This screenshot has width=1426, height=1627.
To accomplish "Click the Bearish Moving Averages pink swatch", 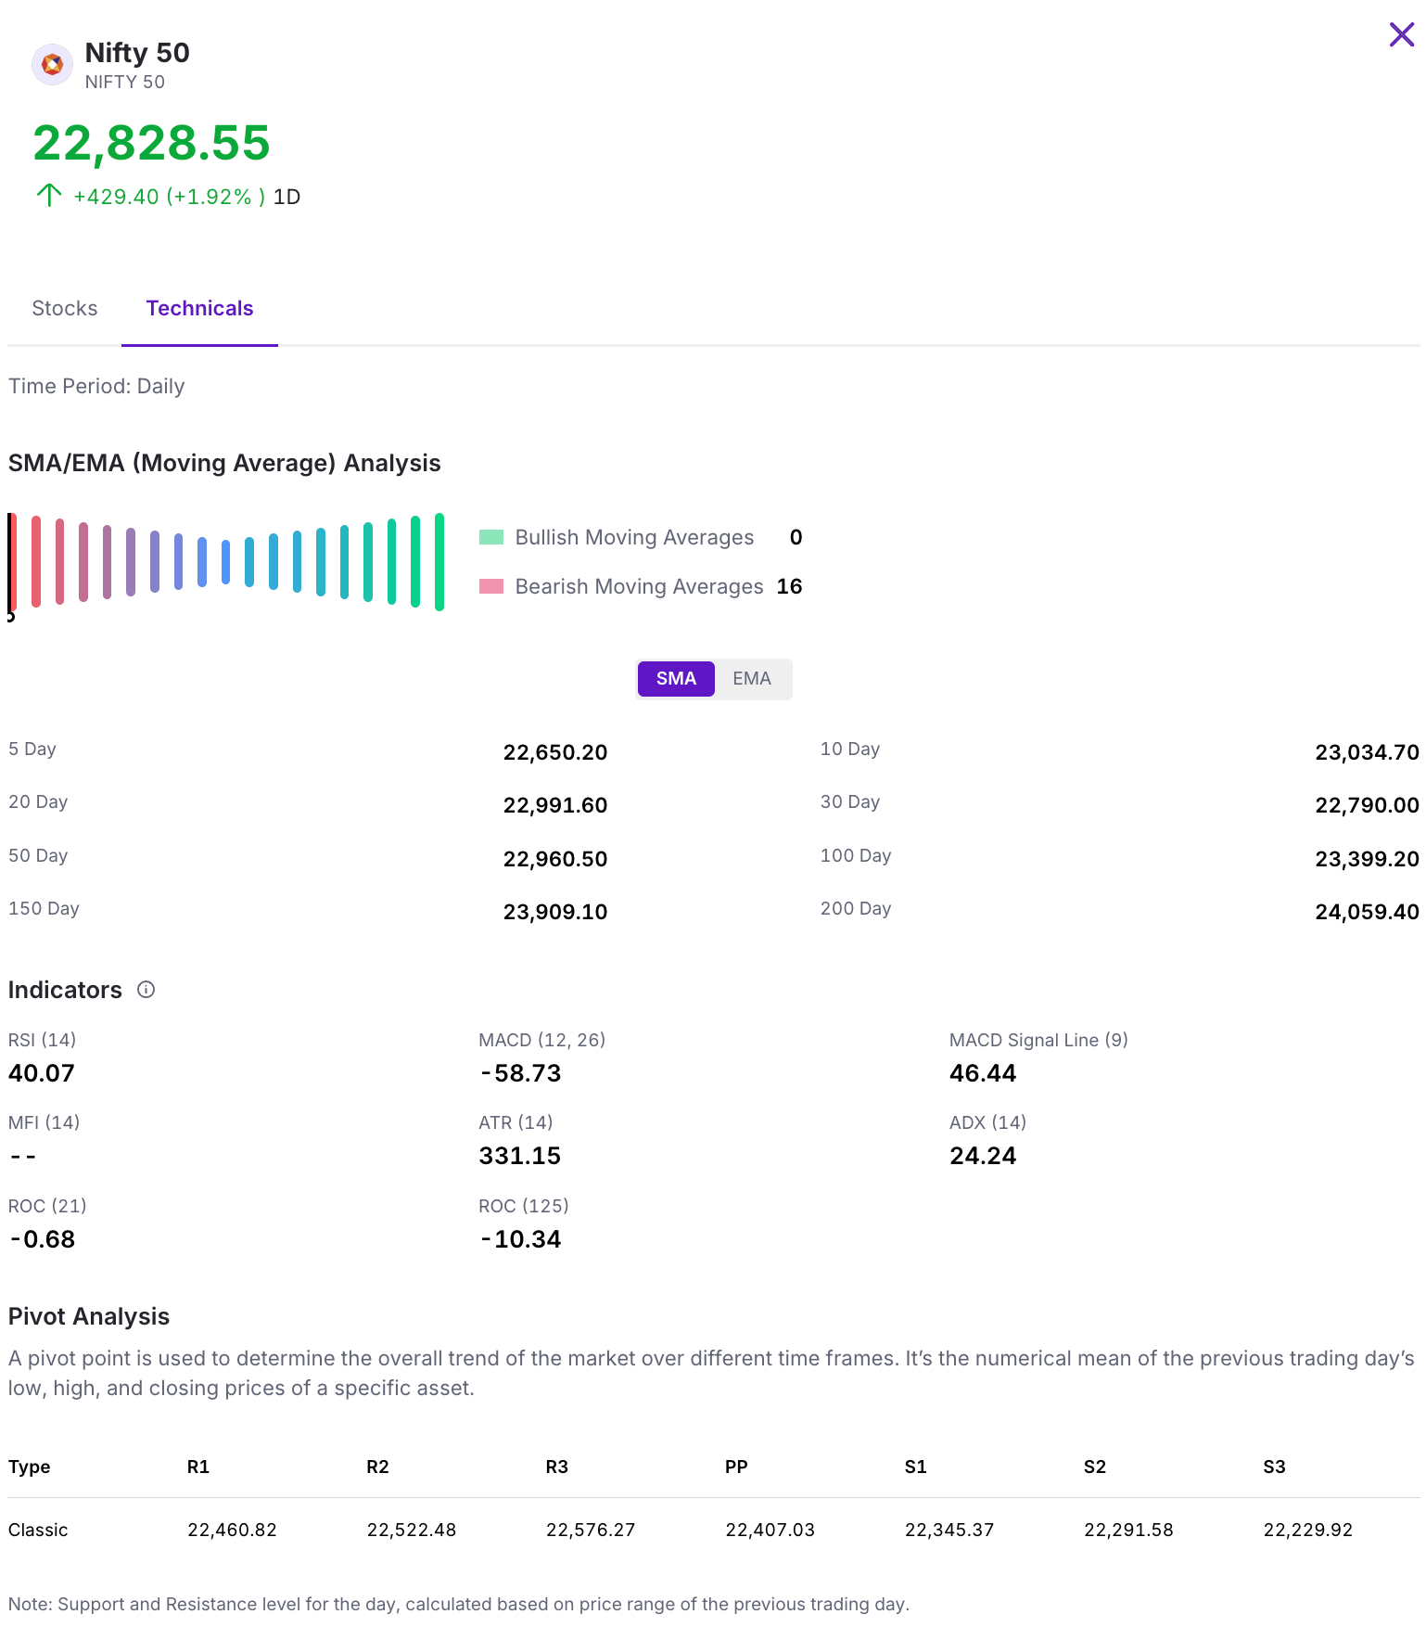I will tap(490, 586).
